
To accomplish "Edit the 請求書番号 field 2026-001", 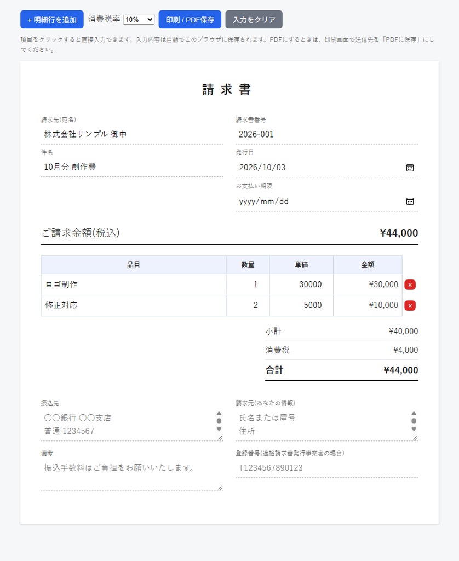I will tap(326, 135).
